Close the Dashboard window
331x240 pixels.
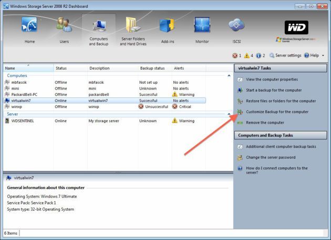pos(322,6)
